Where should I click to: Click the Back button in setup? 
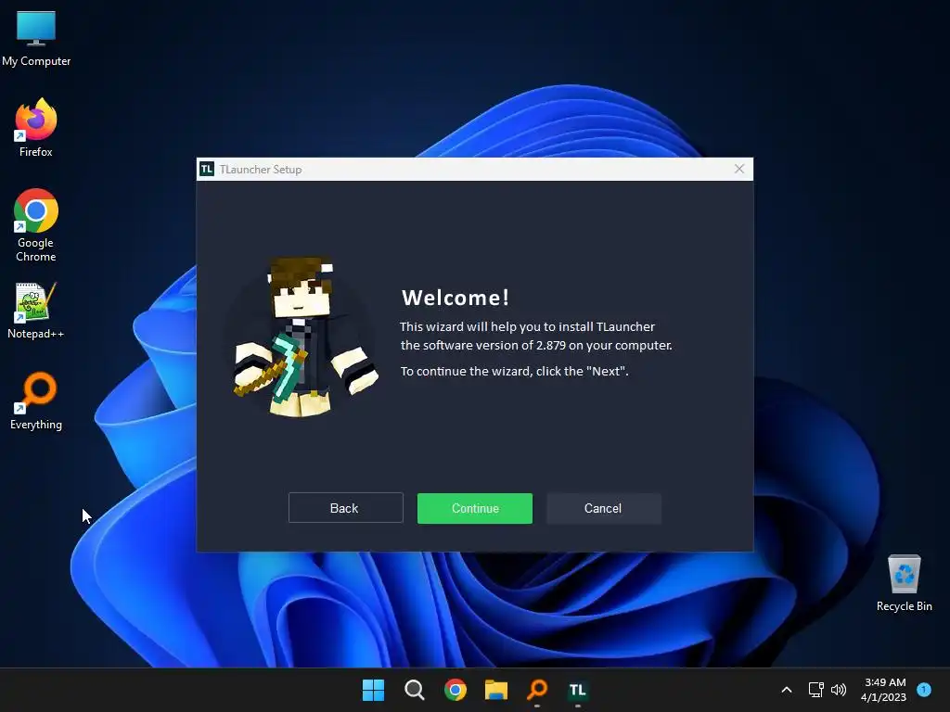345,508
